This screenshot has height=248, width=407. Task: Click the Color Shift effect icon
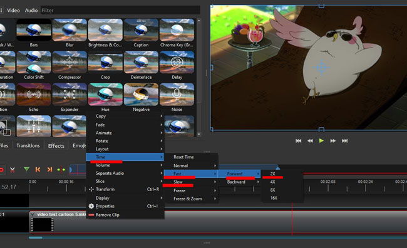[34, 62]
